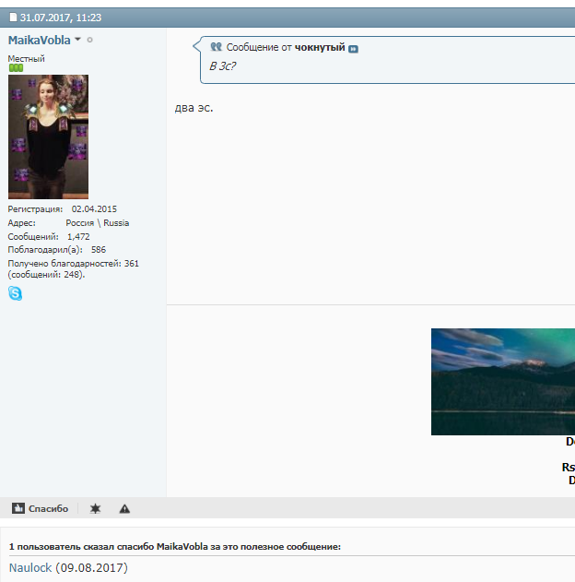Click the '1 пользователь сказал спасибо' heading

click(175, 546)
